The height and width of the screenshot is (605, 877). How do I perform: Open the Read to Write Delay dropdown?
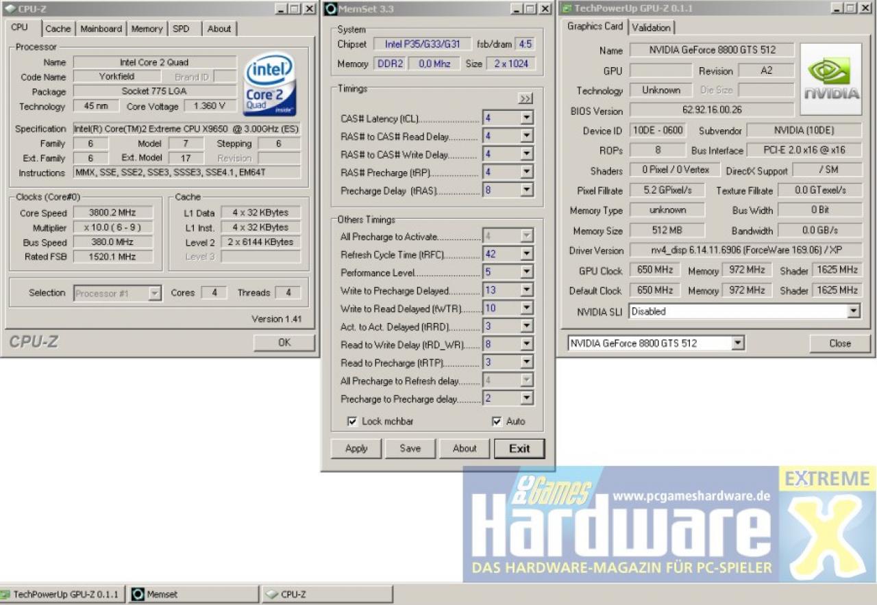(x=526, y=344)
